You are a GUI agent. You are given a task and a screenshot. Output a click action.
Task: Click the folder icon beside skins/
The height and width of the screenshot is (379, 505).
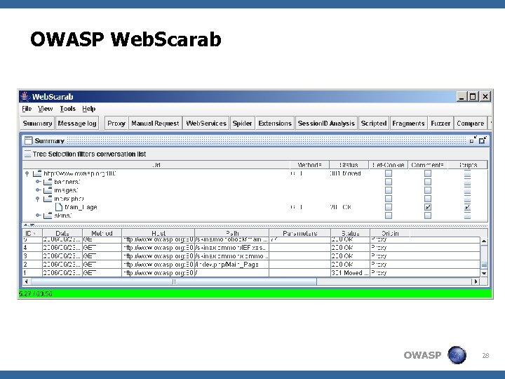coord(48,215)
